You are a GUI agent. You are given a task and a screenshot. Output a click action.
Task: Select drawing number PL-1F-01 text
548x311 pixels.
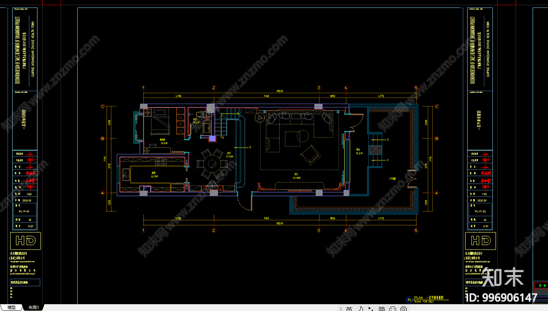(24, 211)
